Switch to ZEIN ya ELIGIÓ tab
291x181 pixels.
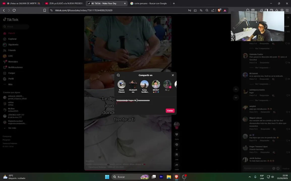click(x=64, y=3)
